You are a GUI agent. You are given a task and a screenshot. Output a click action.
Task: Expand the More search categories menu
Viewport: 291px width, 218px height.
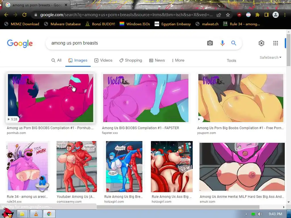(x=178, y=60)
